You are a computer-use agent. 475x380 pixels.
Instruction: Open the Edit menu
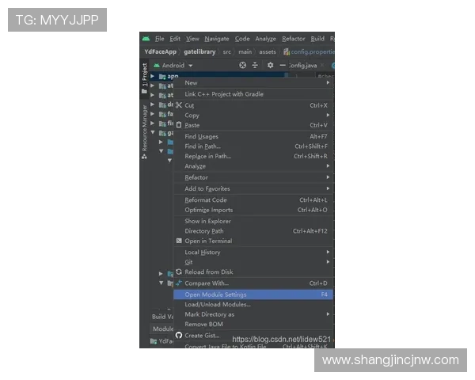pyautogui.click(x=175, y=39)
